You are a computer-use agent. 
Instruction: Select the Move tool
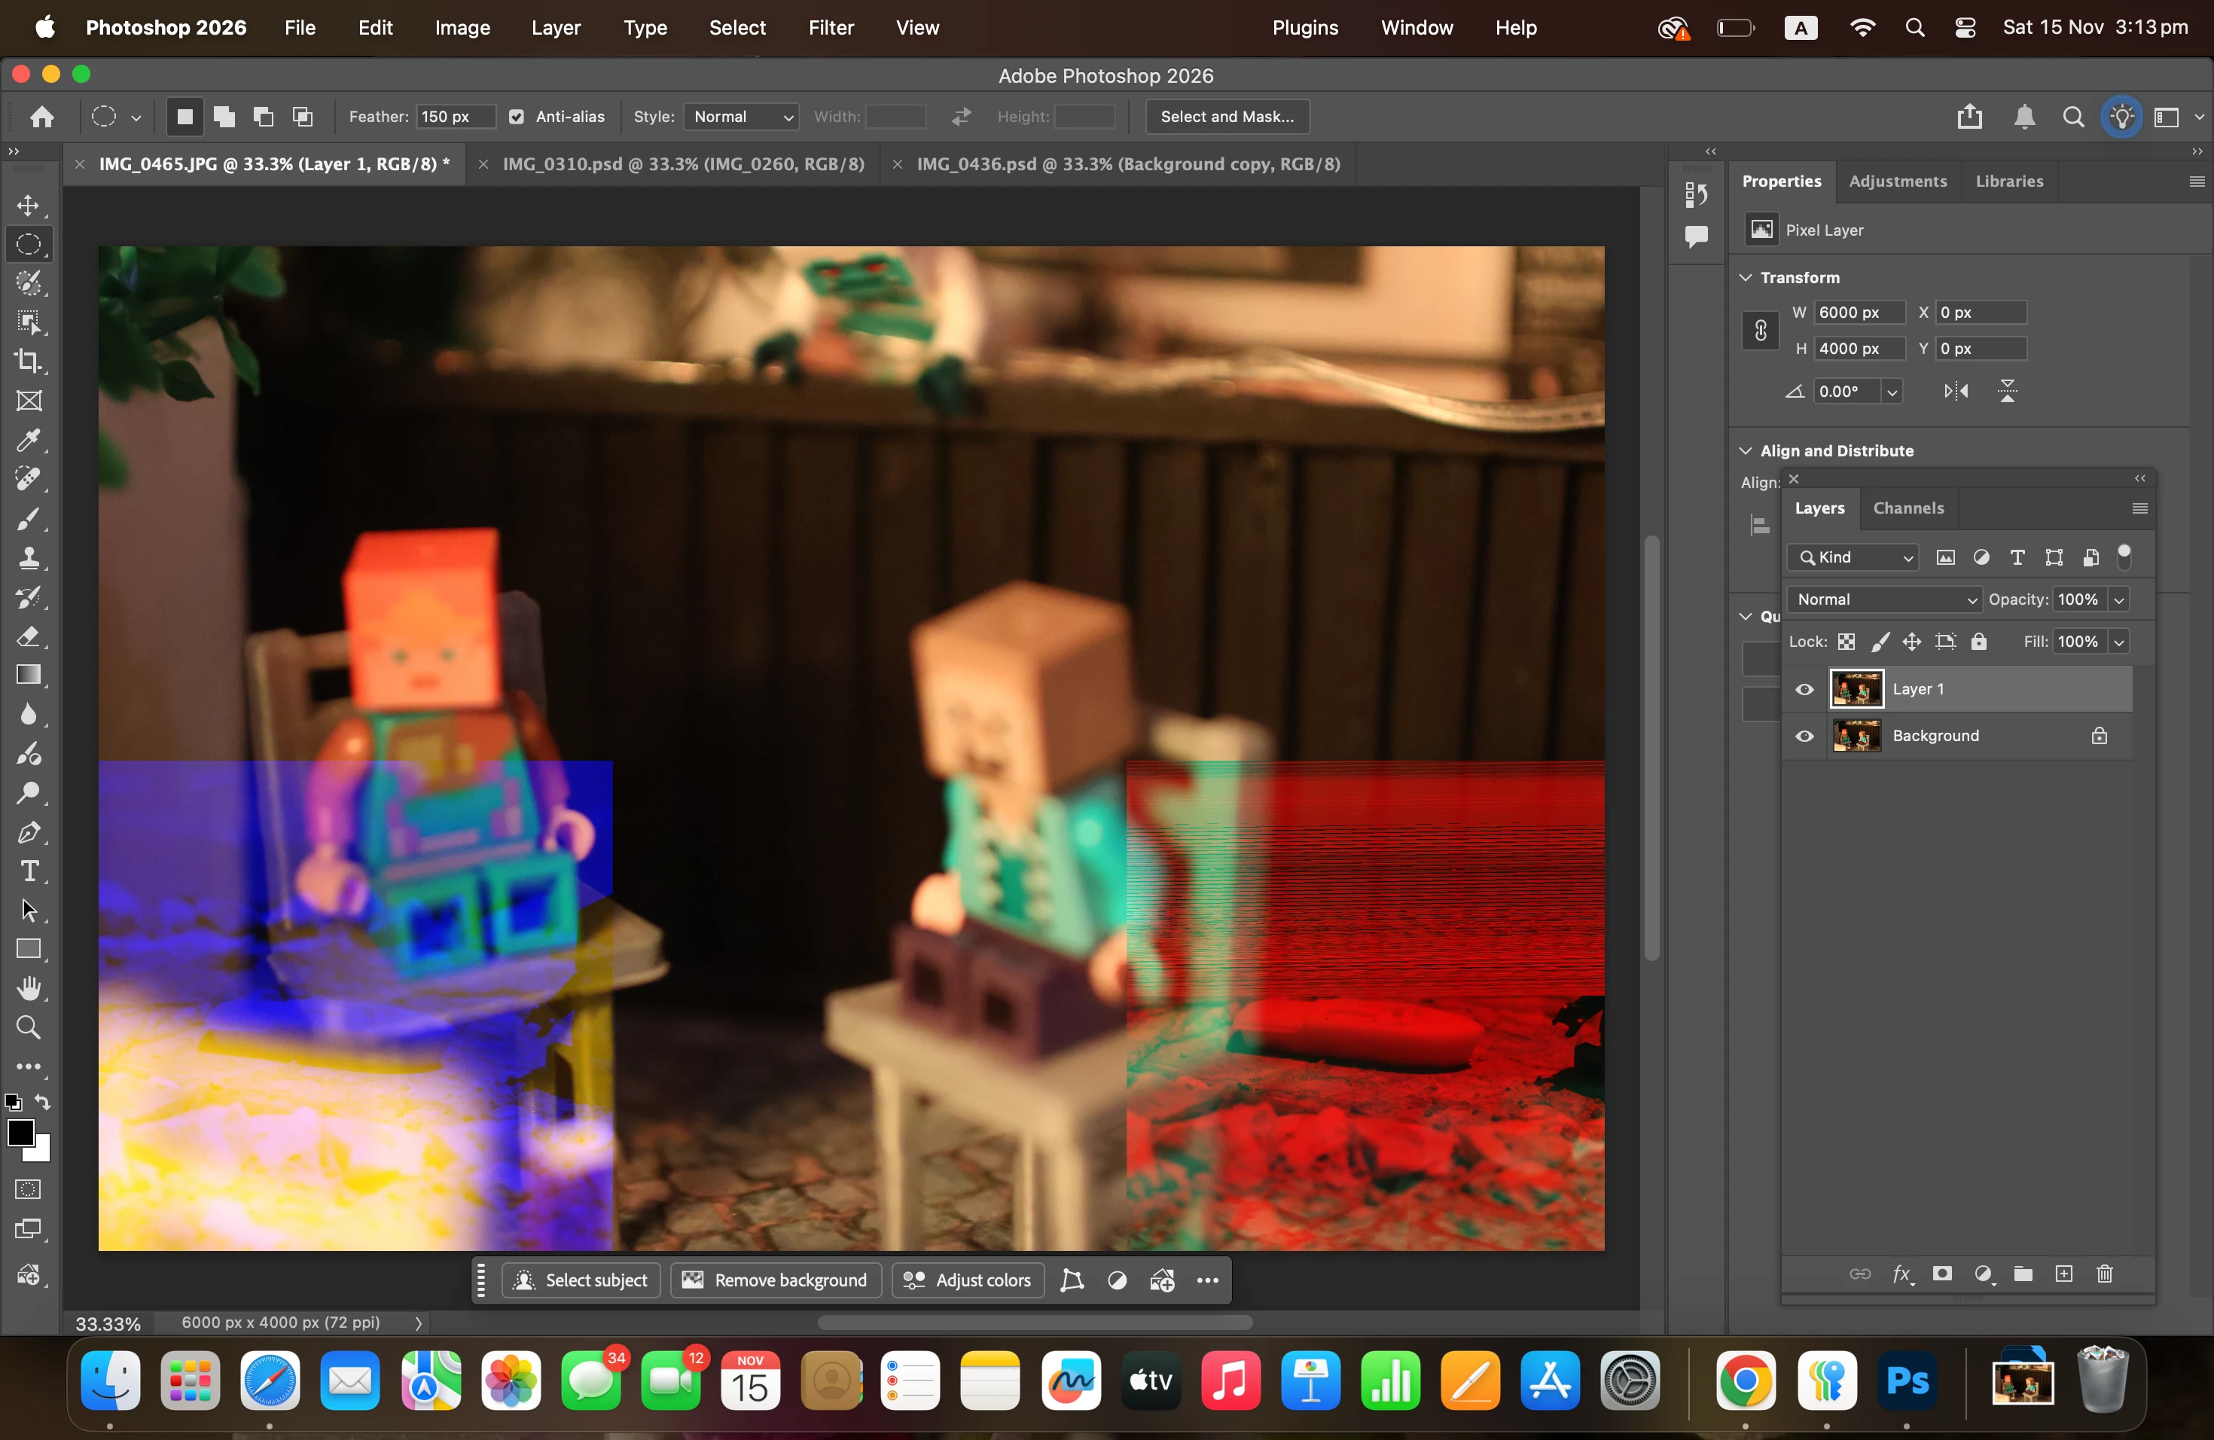point(29,206)
